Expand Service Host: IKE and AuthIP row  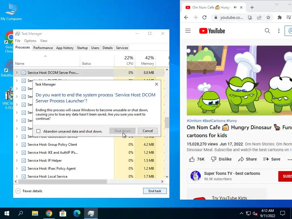point(17,153)
